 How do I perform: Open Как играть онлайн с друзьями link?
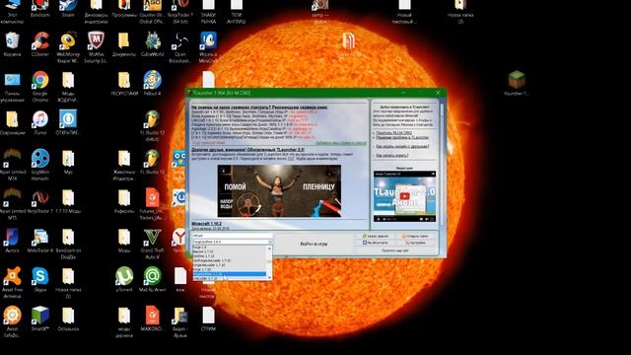point(402,147)
